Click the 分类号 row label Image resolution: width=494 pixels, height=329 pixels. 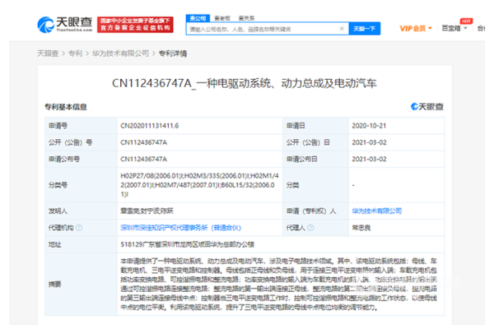point(58,185)
